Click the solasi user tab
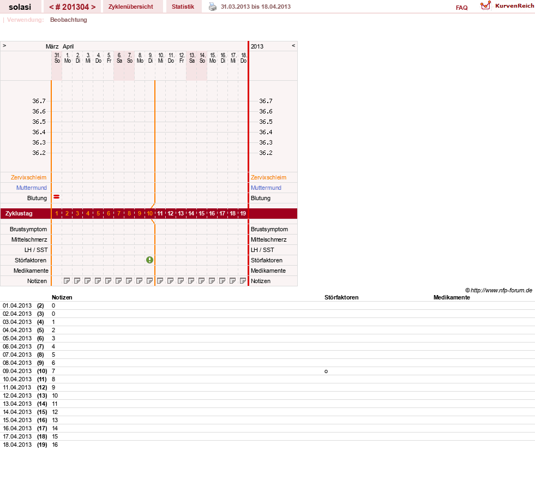 [20, 7]
